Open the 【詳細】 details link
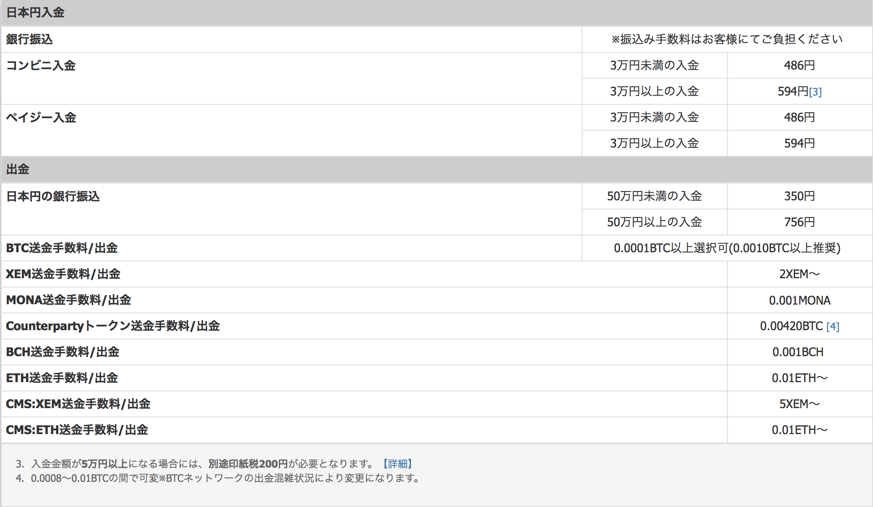Screen dimensions: 873x507 pyautogui.click(x=398, y=464)
